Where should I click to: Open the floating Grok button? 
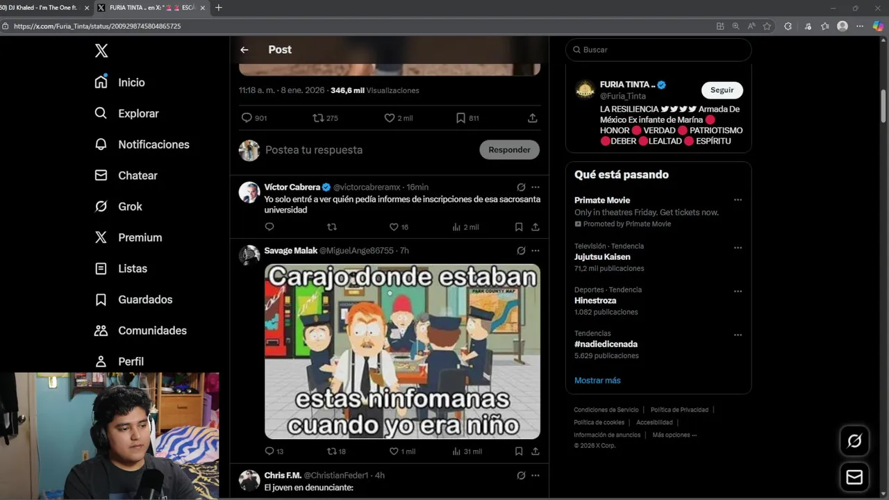[854, 441]
